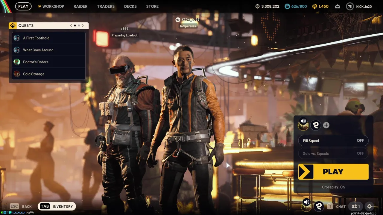383x215 pixels.
Task: Open the party members count icon
Action: [355, 206]
